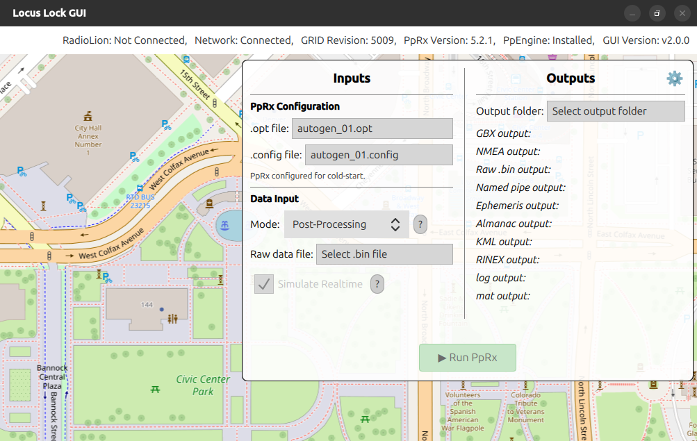Click the "Almanac output:" label

pos(514,224)
